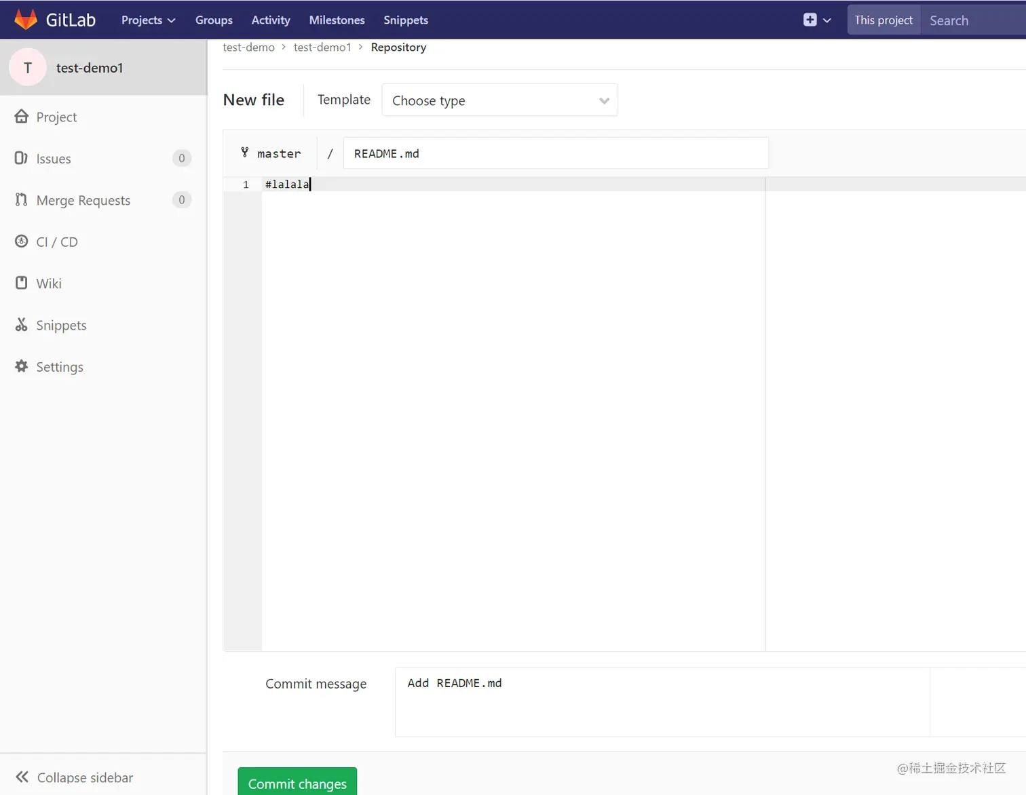Click the Project house icon in sidebar

tap(22, 117)
